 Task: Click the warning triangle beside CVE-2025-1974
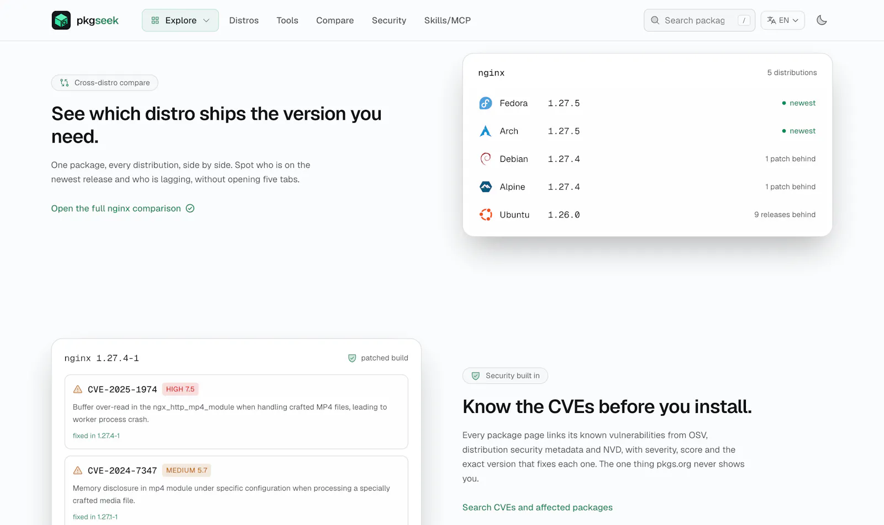coord(78,389)
